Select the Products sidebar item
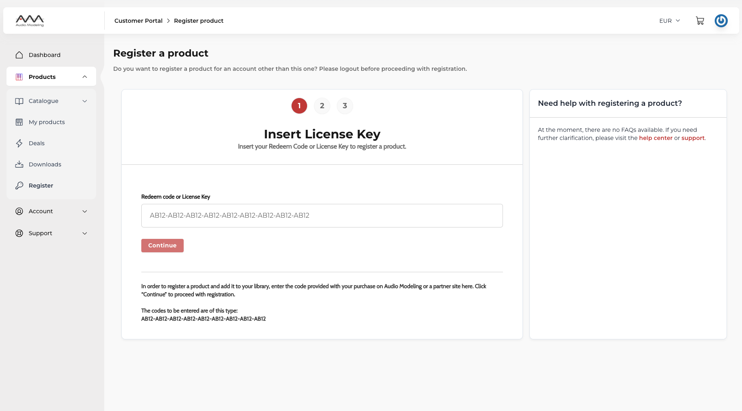Viewport: 742px width, 411px height. click(51, 77)
